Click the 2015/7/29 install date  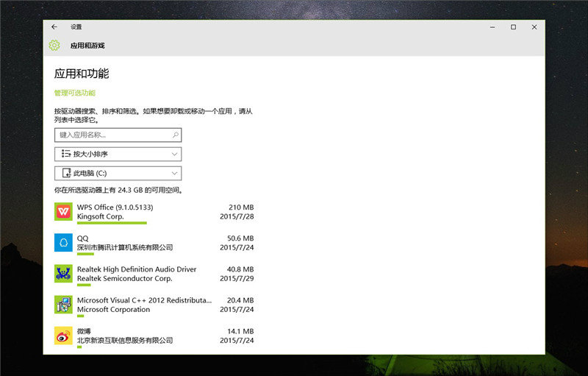click(x=237, y=278)
